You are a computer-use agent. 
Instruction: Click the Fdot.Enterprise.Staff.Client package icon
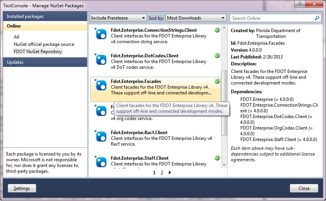101,162
